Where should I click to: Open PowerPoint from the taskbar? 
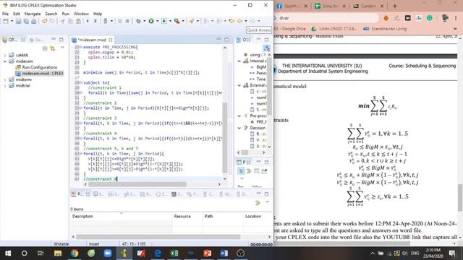click(x=208, y=253)
